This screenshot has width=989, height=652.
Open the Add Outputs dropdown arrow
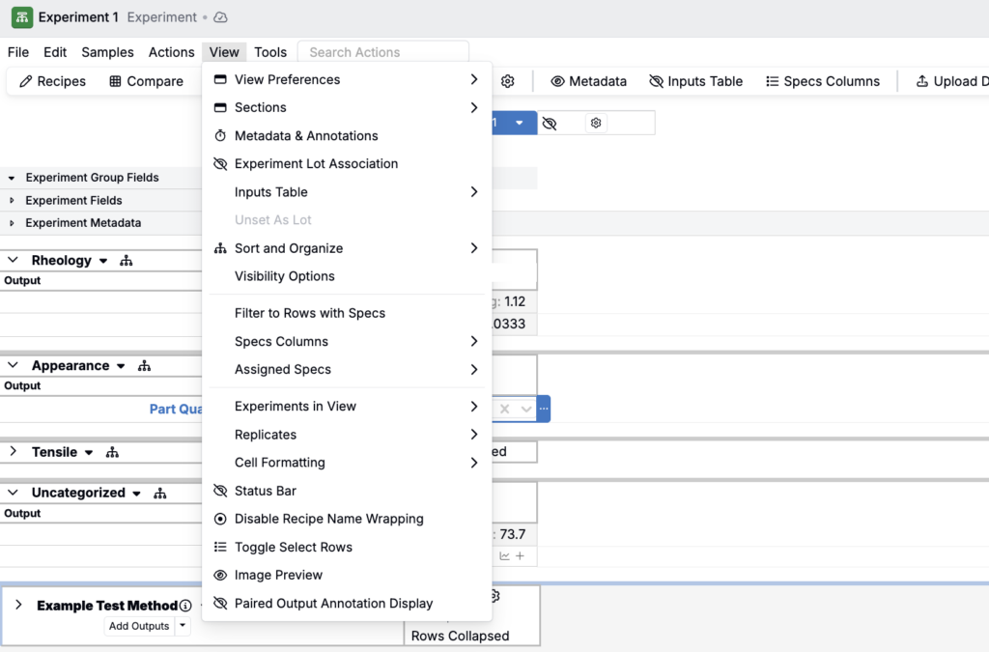point(183,626)
